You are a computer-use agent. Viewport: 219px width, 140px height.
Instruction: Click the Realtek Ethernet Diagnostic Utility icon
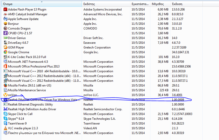pos(6,104)
